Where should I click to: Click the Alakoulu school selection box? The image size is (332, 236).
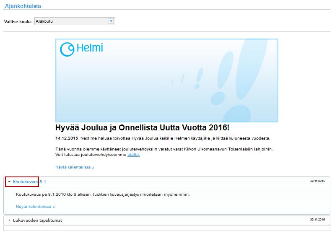click(75, 21)
